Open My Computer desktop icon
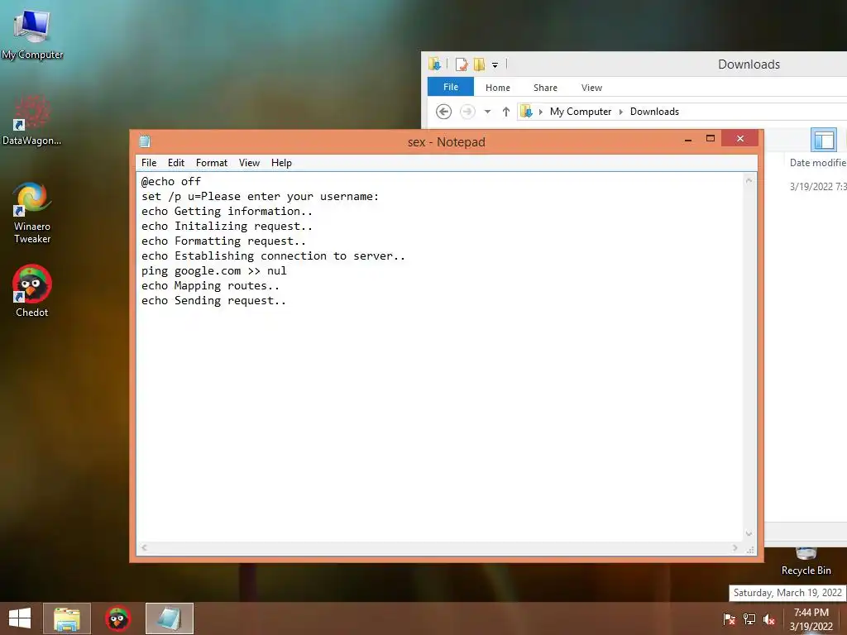Viewport: 847px width, 635px height. [x=32, y=33]
